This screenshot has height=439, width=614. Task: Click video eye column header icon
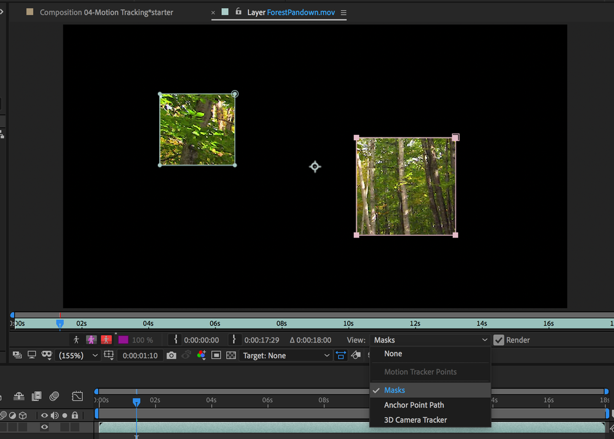pyautogui.click(x=44, y=415)
